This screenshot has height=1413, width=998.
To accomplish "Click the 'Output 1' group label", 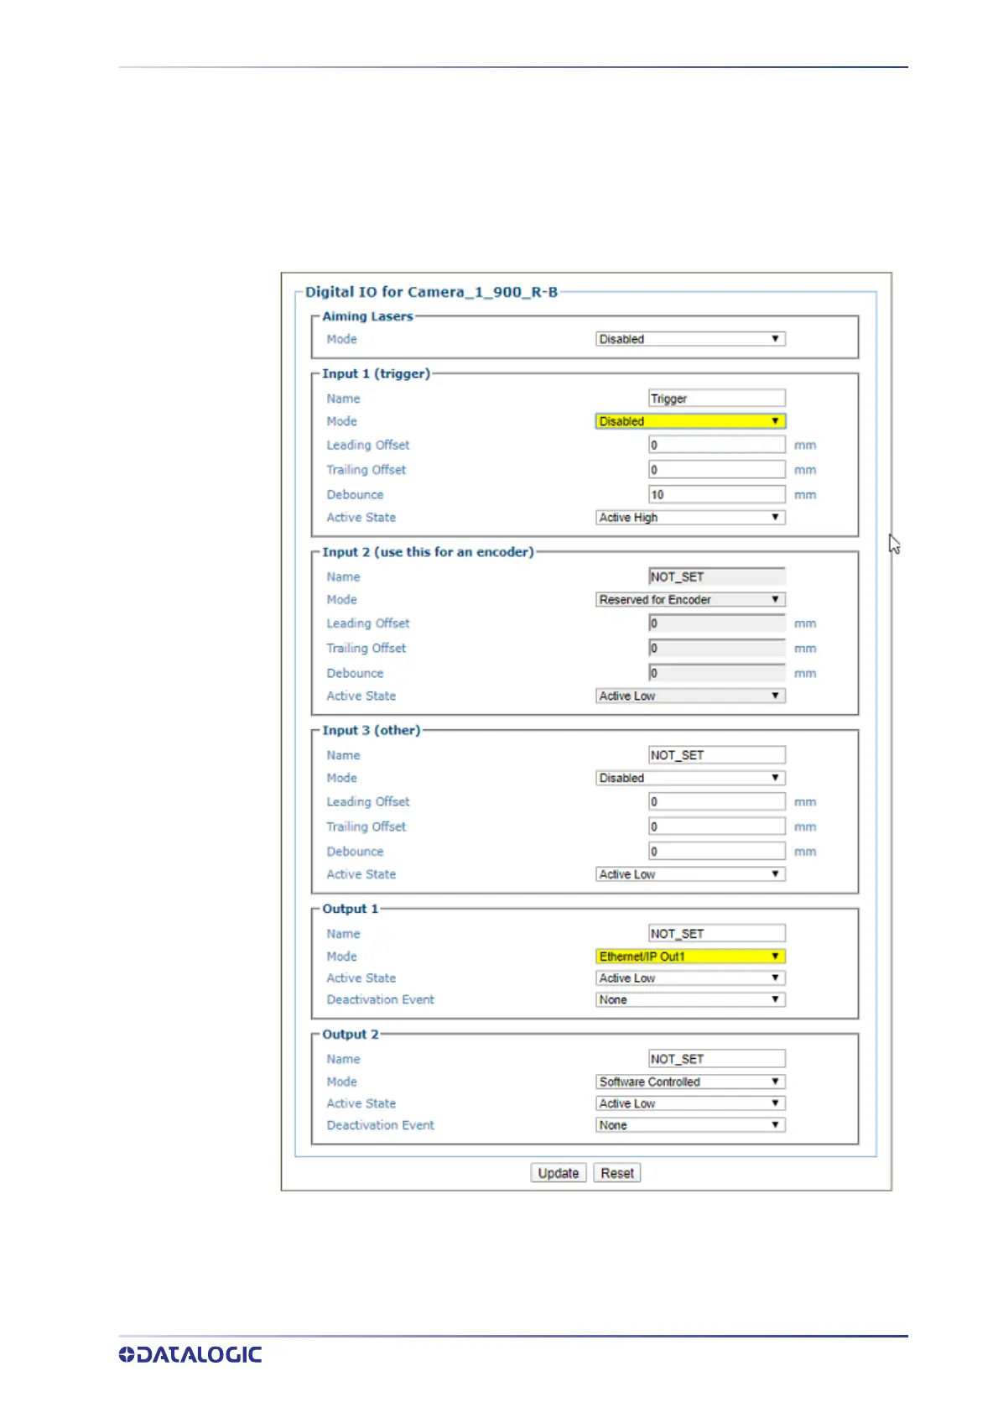I will (351, 909).
